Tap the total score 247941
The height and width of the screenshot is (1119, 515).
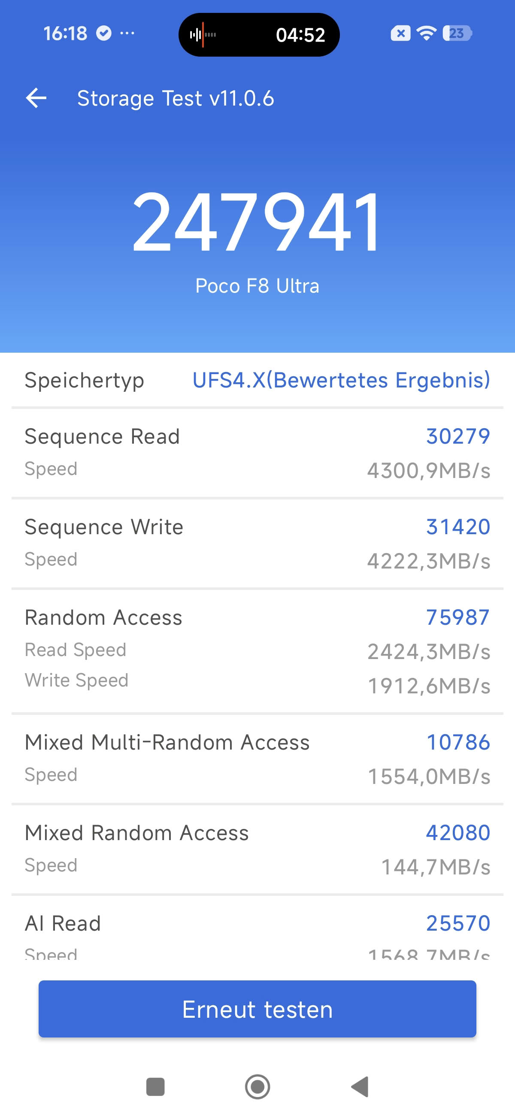[257, 221]
